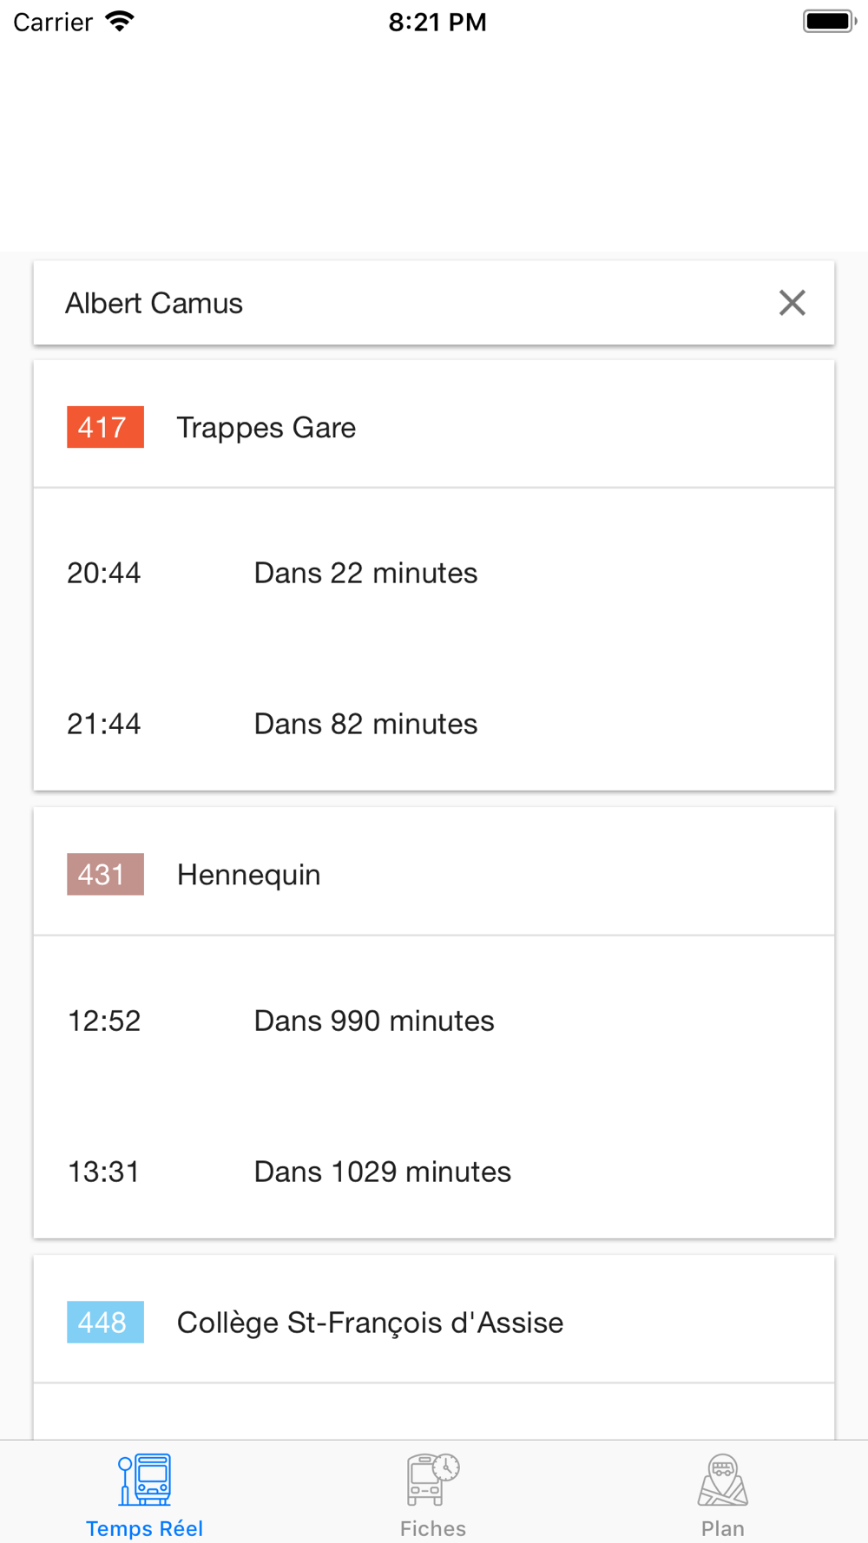The image size is (868, 1543).
Task: Select the 12:52 departure row
Action: (x=433, y=1021)
